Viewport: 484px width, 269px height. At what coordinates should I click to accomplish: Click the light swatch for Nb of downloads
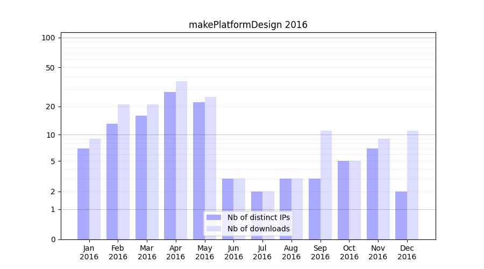(x=213, y=229)
